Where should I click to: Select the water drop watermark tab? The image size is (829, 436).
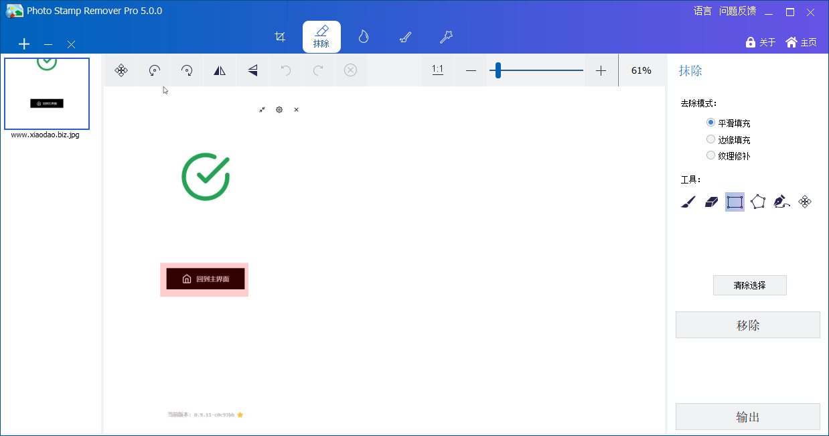tap(363, 37)
